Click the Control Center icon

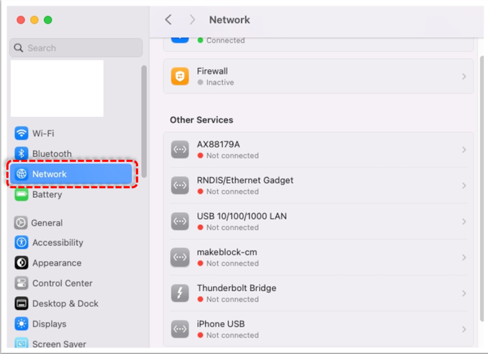click(21, 283)
